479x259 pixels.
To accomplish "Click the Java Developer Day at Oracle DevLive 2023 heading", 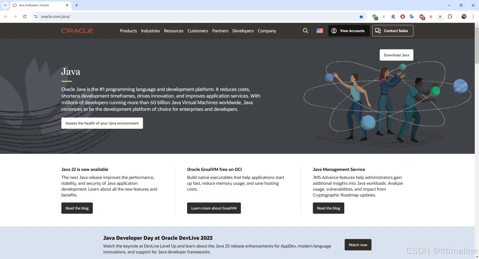I will tap(158, 238).
